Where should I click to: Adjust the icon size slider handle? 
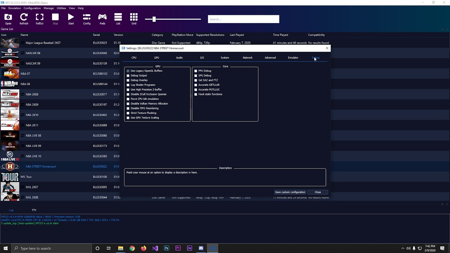[x=154, y=19]
